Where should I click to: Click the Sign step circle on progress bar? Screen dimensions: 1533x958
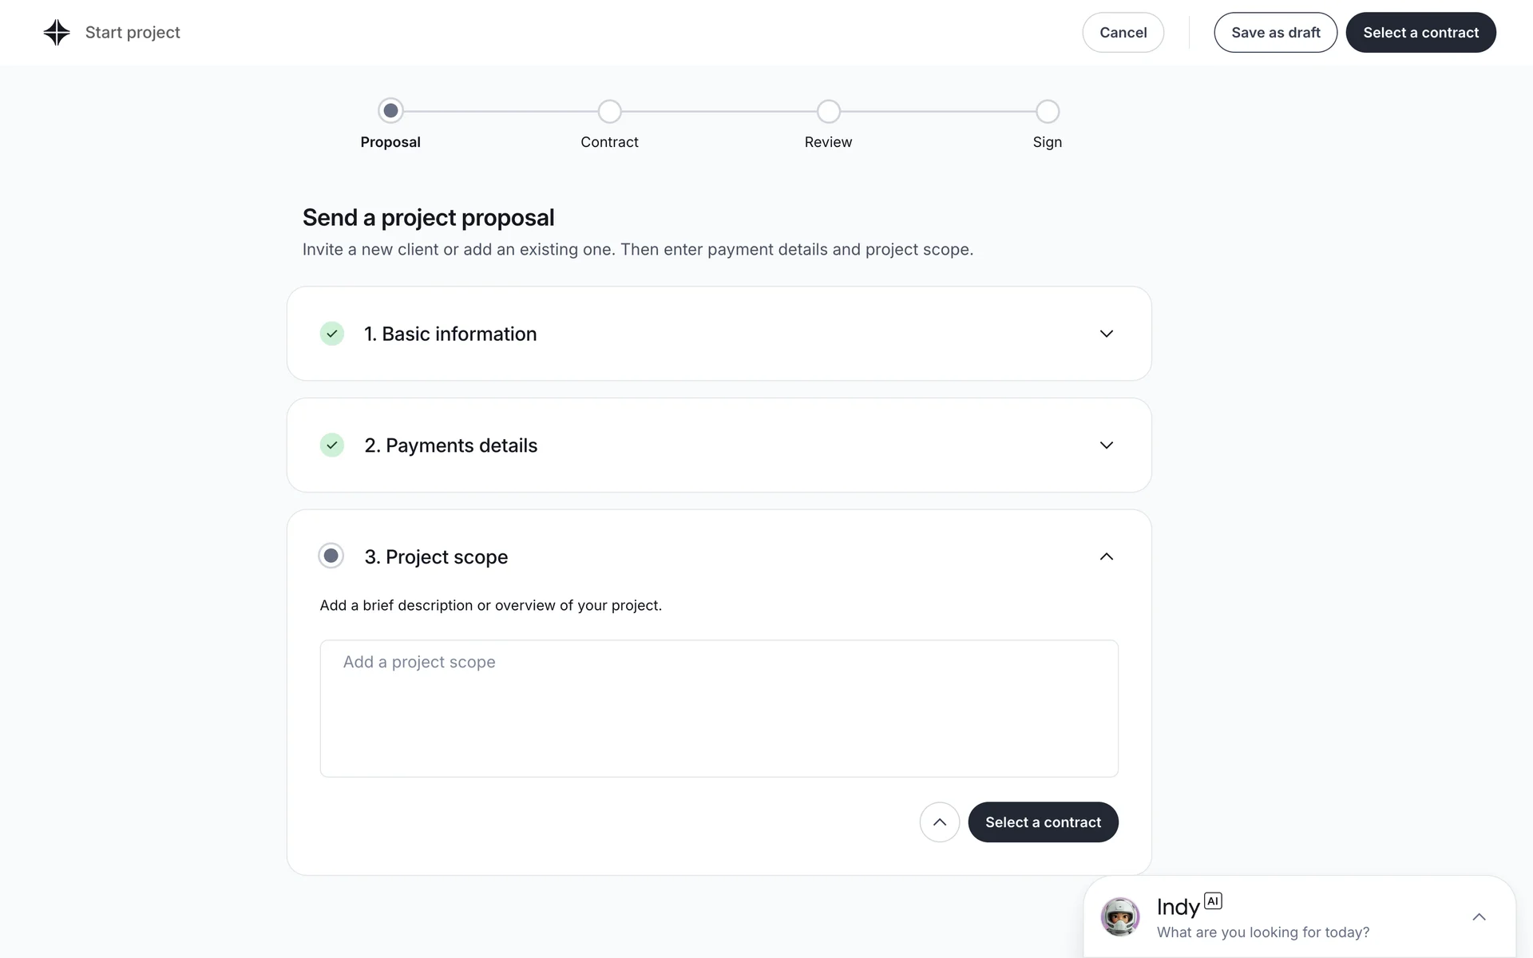[1048, 112]
